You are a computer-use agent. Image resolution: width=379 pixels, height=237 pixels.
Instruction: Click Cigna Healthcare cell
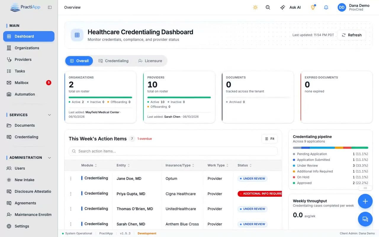[x=181, y=194]
